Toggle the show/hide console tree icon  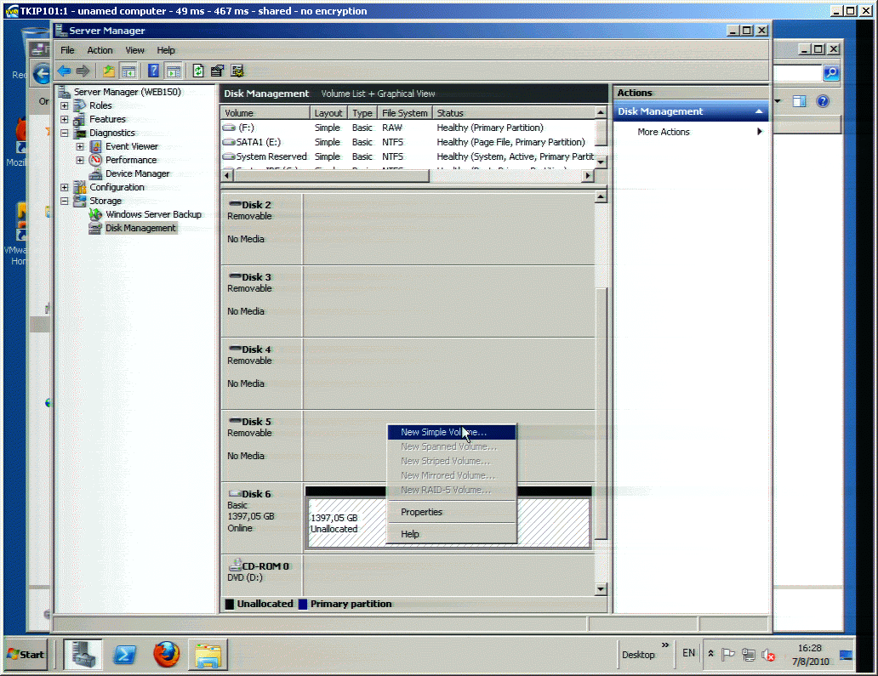click(x=128, y=71)
